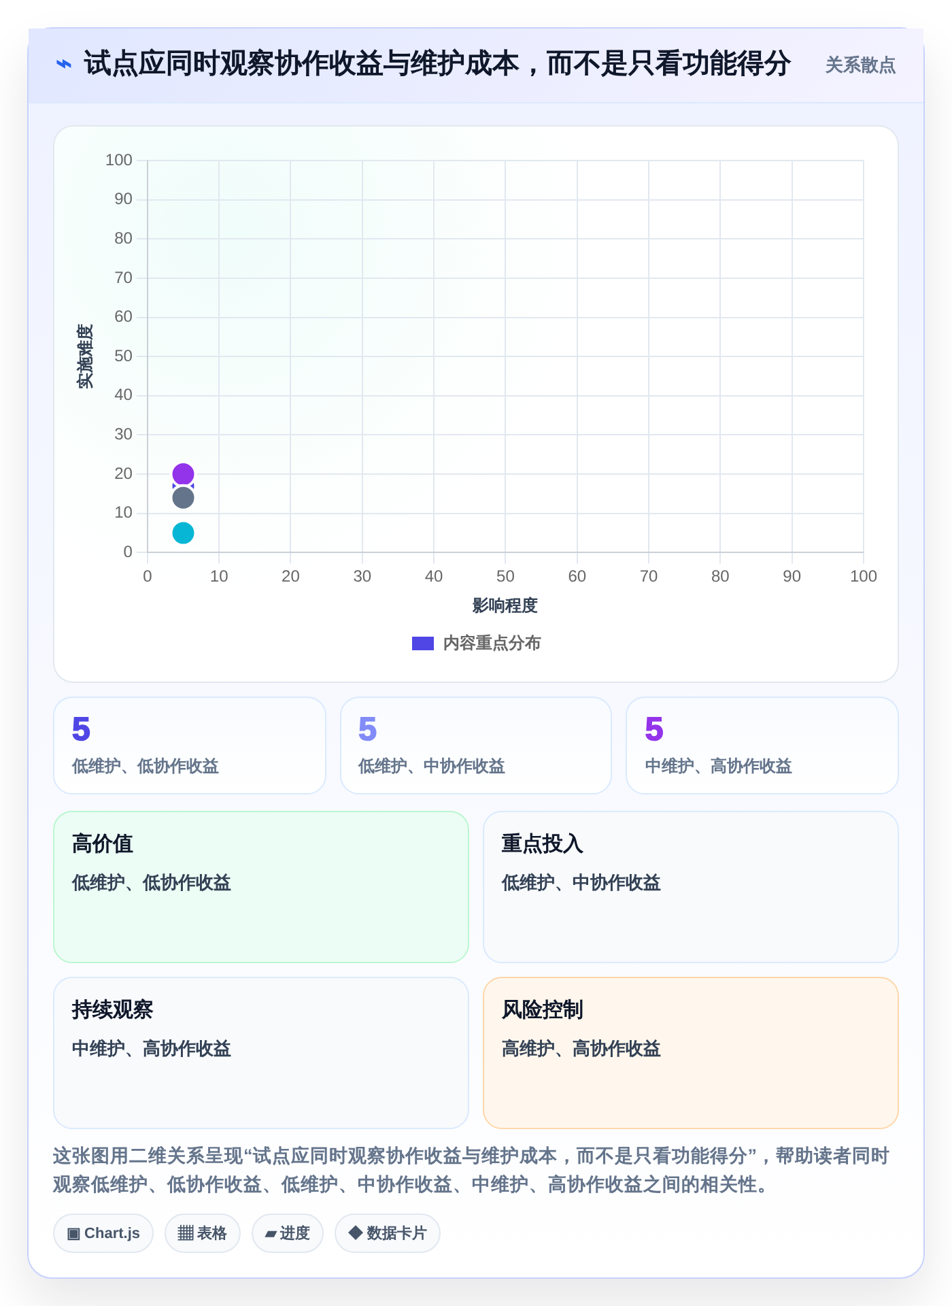Click the x-axis tick label 90
This screenshot has height=1306, width=952.
pyautogui.click(x=792, y=576)
